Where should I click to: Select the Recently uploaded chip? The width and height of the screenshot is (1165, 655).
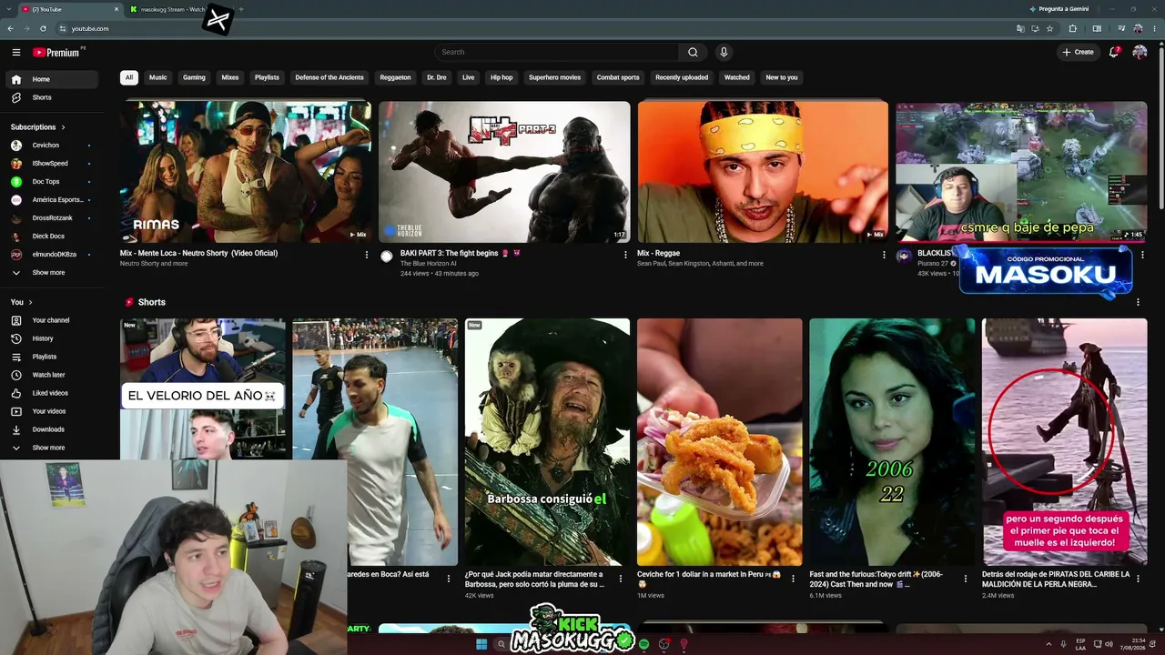pos(682,77)
